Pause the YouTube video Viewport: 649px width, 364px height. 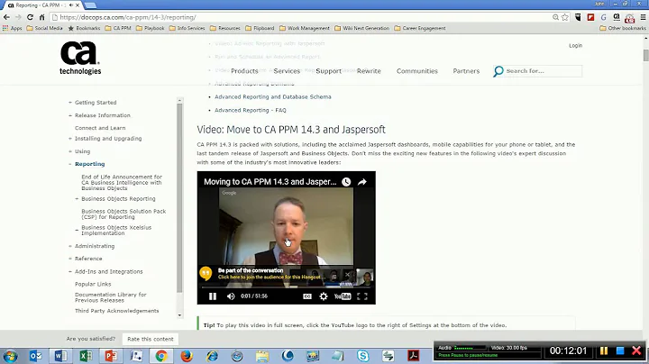[x=213, y=296]
